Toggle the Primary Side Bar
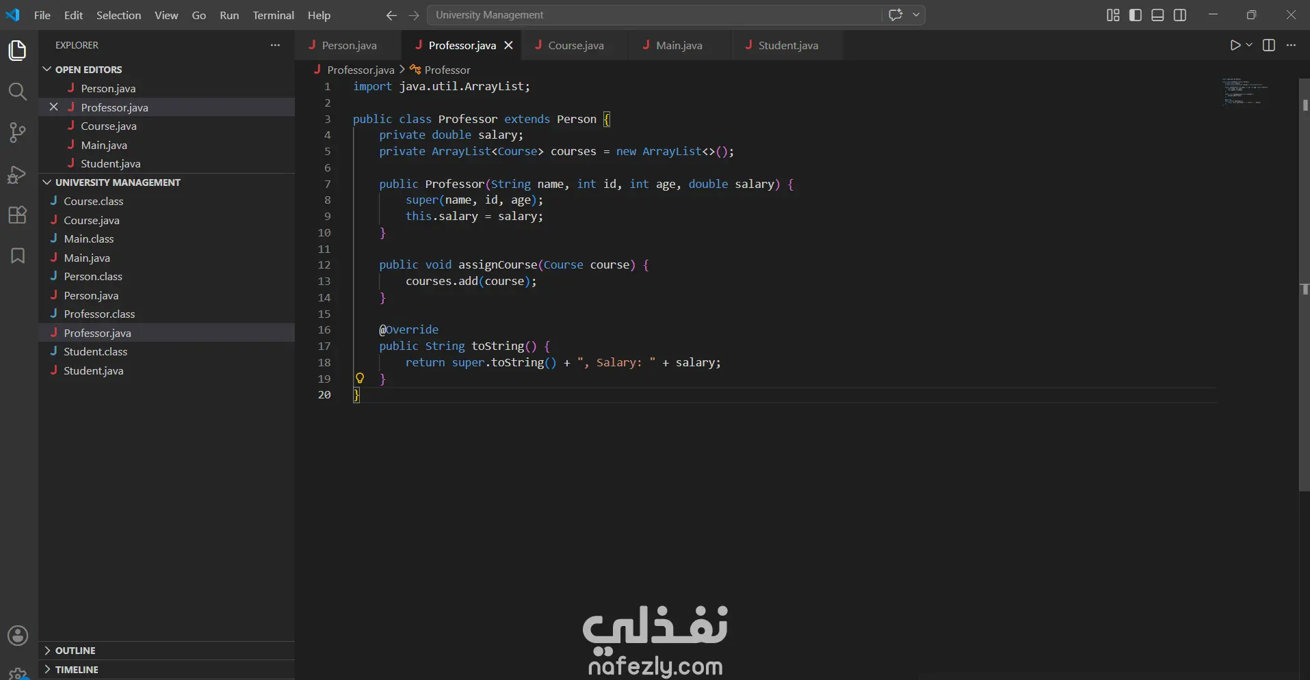This screenshot has height=680, width=1310. [1136, 15]
